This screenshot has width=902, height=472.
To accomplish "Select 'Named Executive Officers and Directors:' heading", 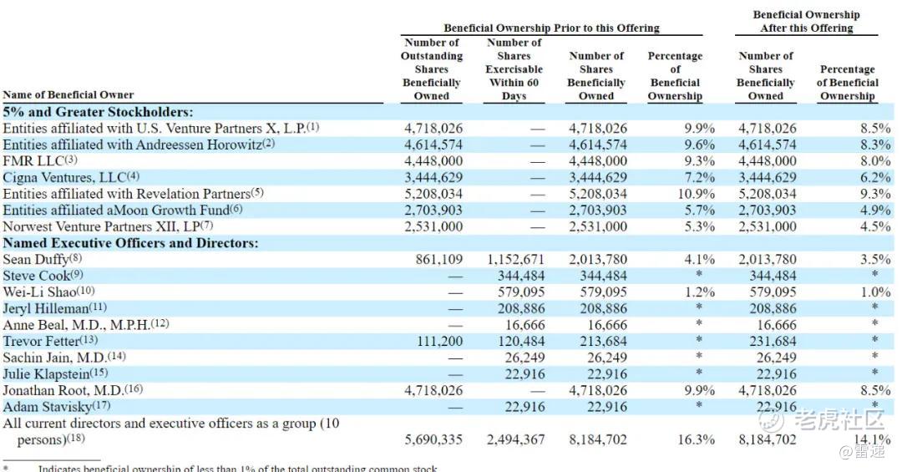I will 130,243.
